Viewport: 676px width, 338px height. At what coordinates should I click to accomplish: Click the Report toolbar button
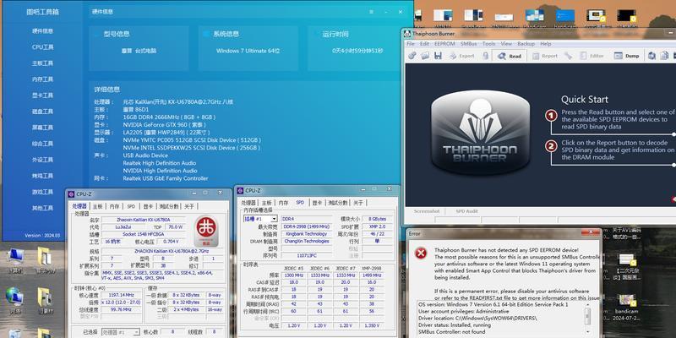point(544,56)
